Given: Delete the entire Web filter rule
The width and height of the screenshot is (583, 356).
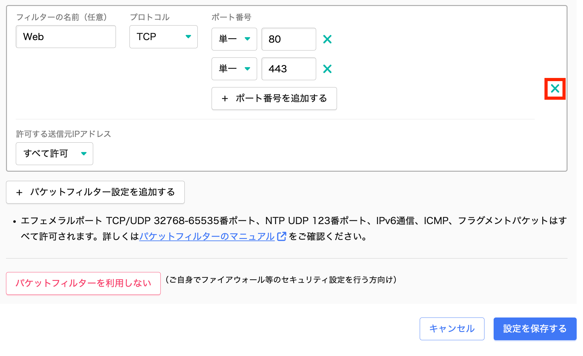Looking at the screenshot, I should [555, 89].
